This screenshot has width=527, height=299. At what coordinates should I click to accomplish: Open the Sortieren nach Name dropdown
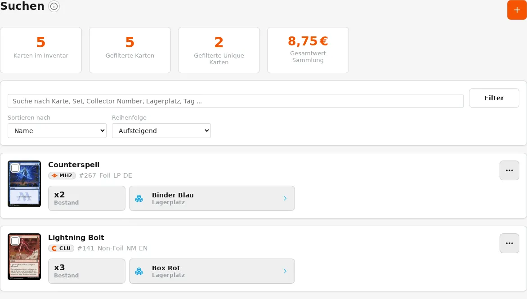[x=57, y=131]
